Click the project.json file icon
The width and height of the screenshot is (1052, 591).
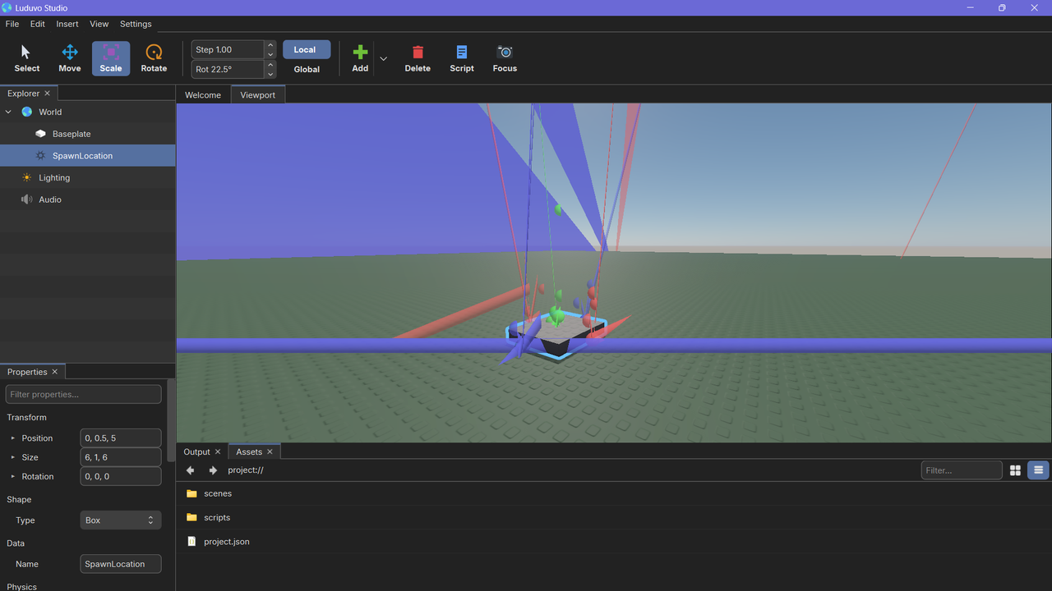(x=191, y=542)
